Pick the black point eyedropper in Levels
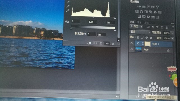 coord(69,2)
